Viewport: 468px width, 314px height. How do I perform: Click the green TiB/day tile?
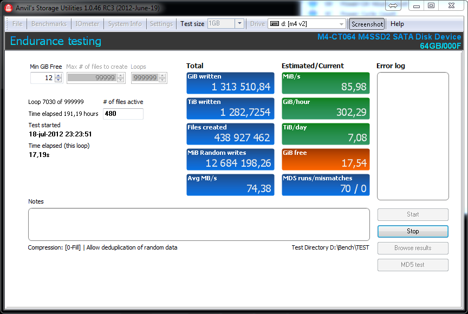tap(326, 134)
